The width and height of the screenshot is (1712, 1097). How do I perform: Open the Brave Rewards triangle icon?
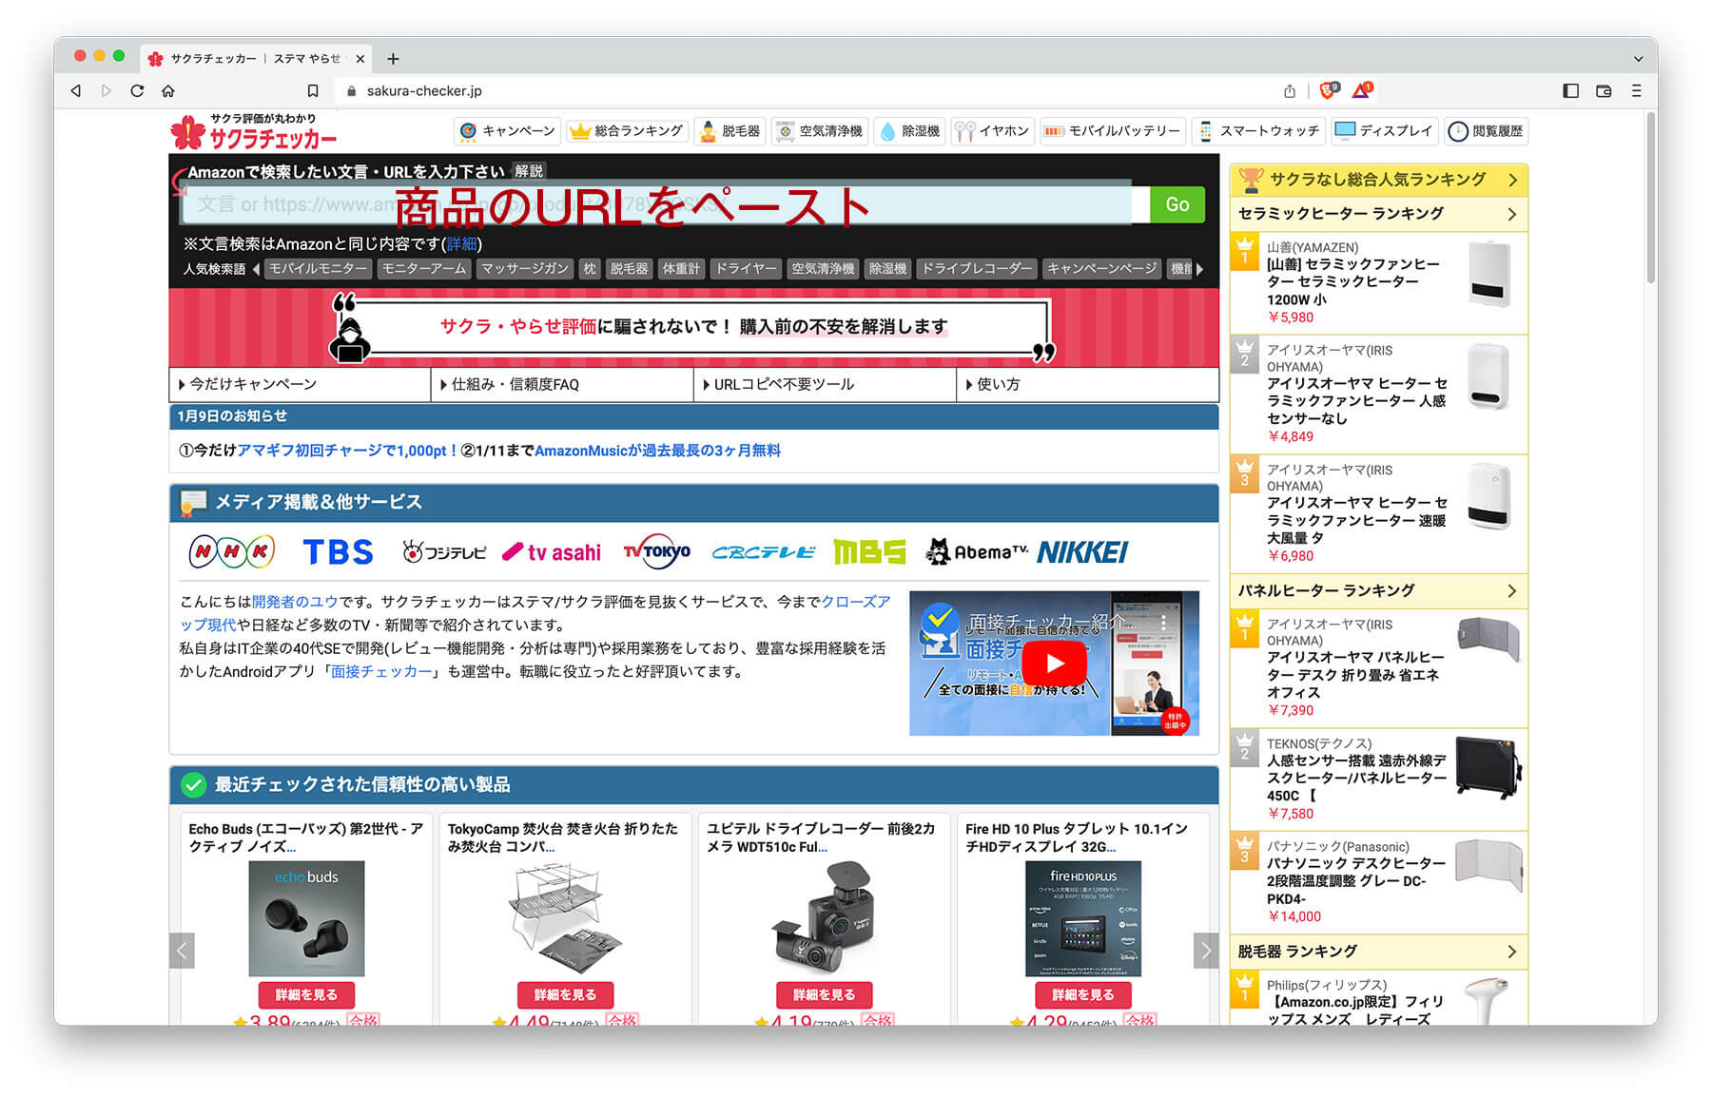pos(1362,90)
